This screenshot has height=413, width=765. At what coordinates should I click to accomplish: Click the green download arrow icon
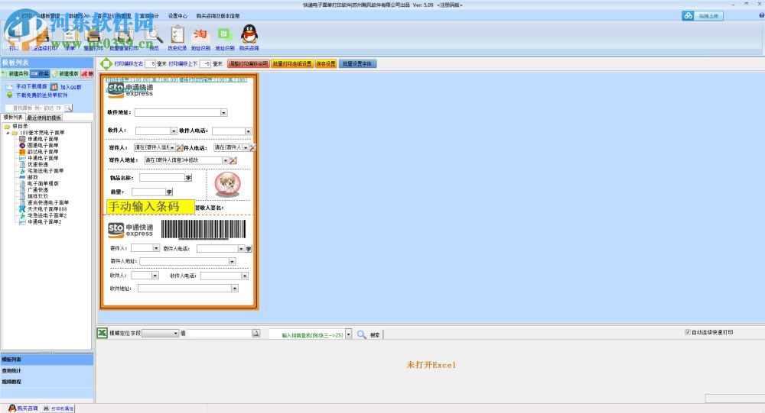pyautogui.click(x=9, y=95)
